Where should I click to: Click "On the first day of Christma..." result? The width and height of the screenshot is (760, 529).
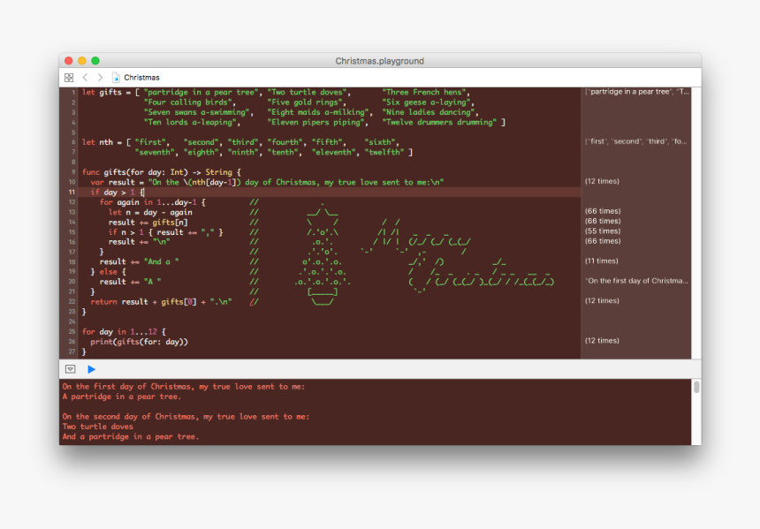(x=636, y=281)
